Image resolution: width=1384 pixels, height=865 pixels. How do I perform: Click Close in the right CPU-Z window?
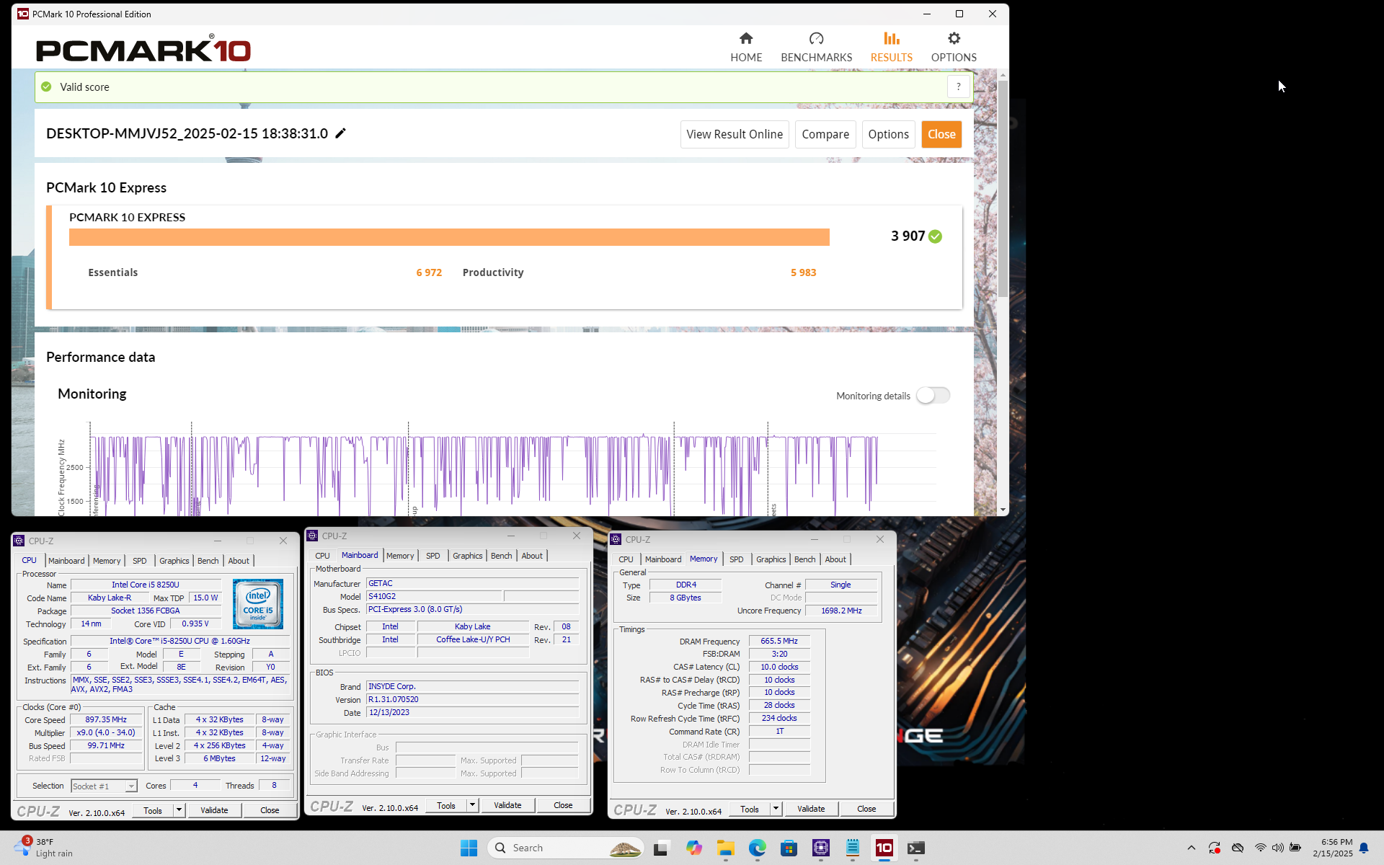[x=866, y=809]
